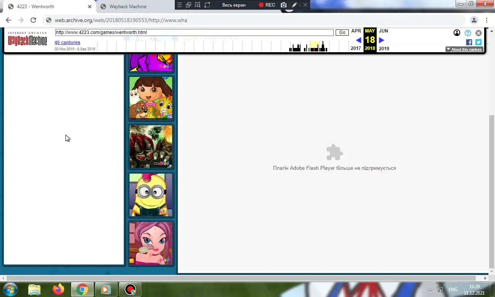Viewport: 495px width, 297px height.
Task: Click the highlighted capture timeline bar
Action: point(315,46)
